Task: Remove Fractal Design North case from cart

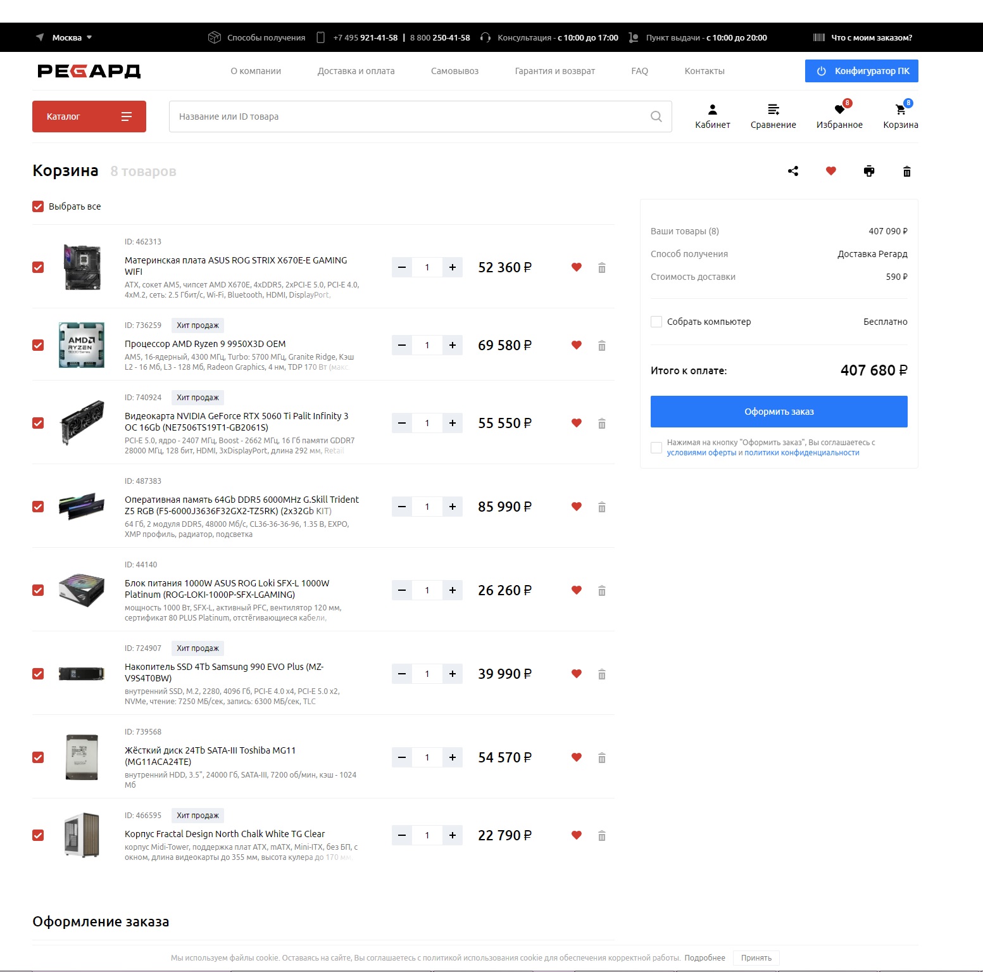Action: (602, 836)
